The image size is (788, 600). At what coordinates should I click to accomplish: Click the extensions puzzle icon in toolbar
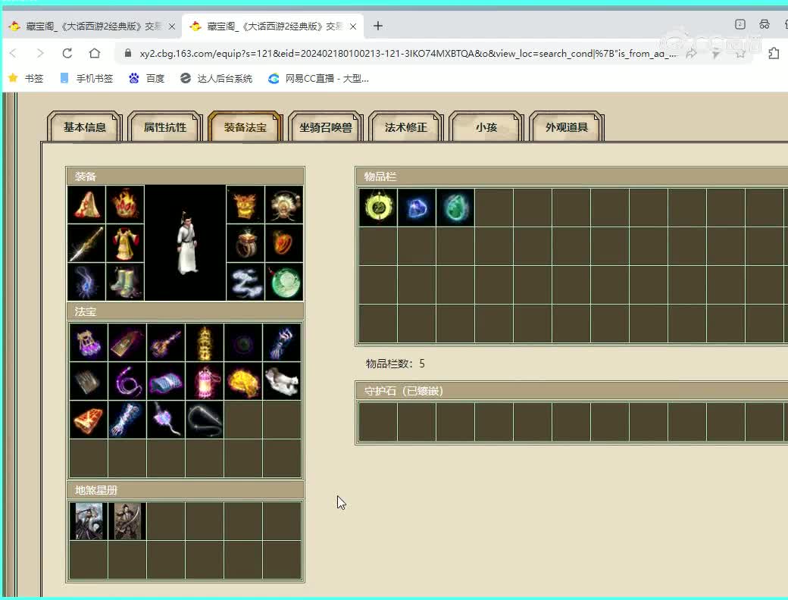[774, 53]
